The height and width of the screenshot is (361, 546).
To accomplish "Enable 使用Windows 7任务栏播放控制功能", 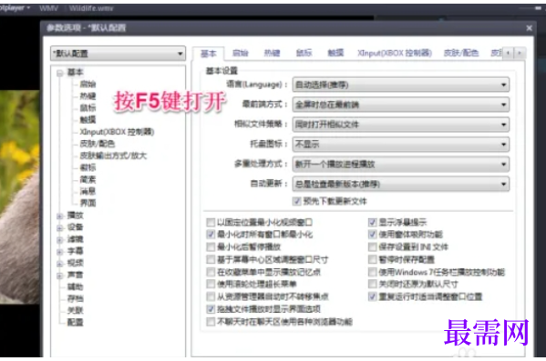I will point(373,272).
